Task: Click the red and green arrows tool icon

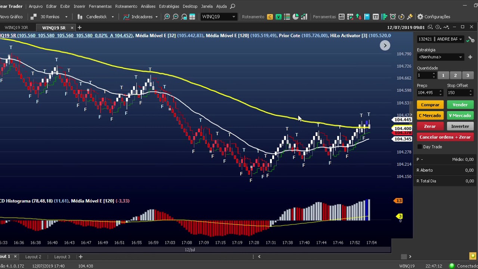Action: pyautogui.click(x=358, y=17)
